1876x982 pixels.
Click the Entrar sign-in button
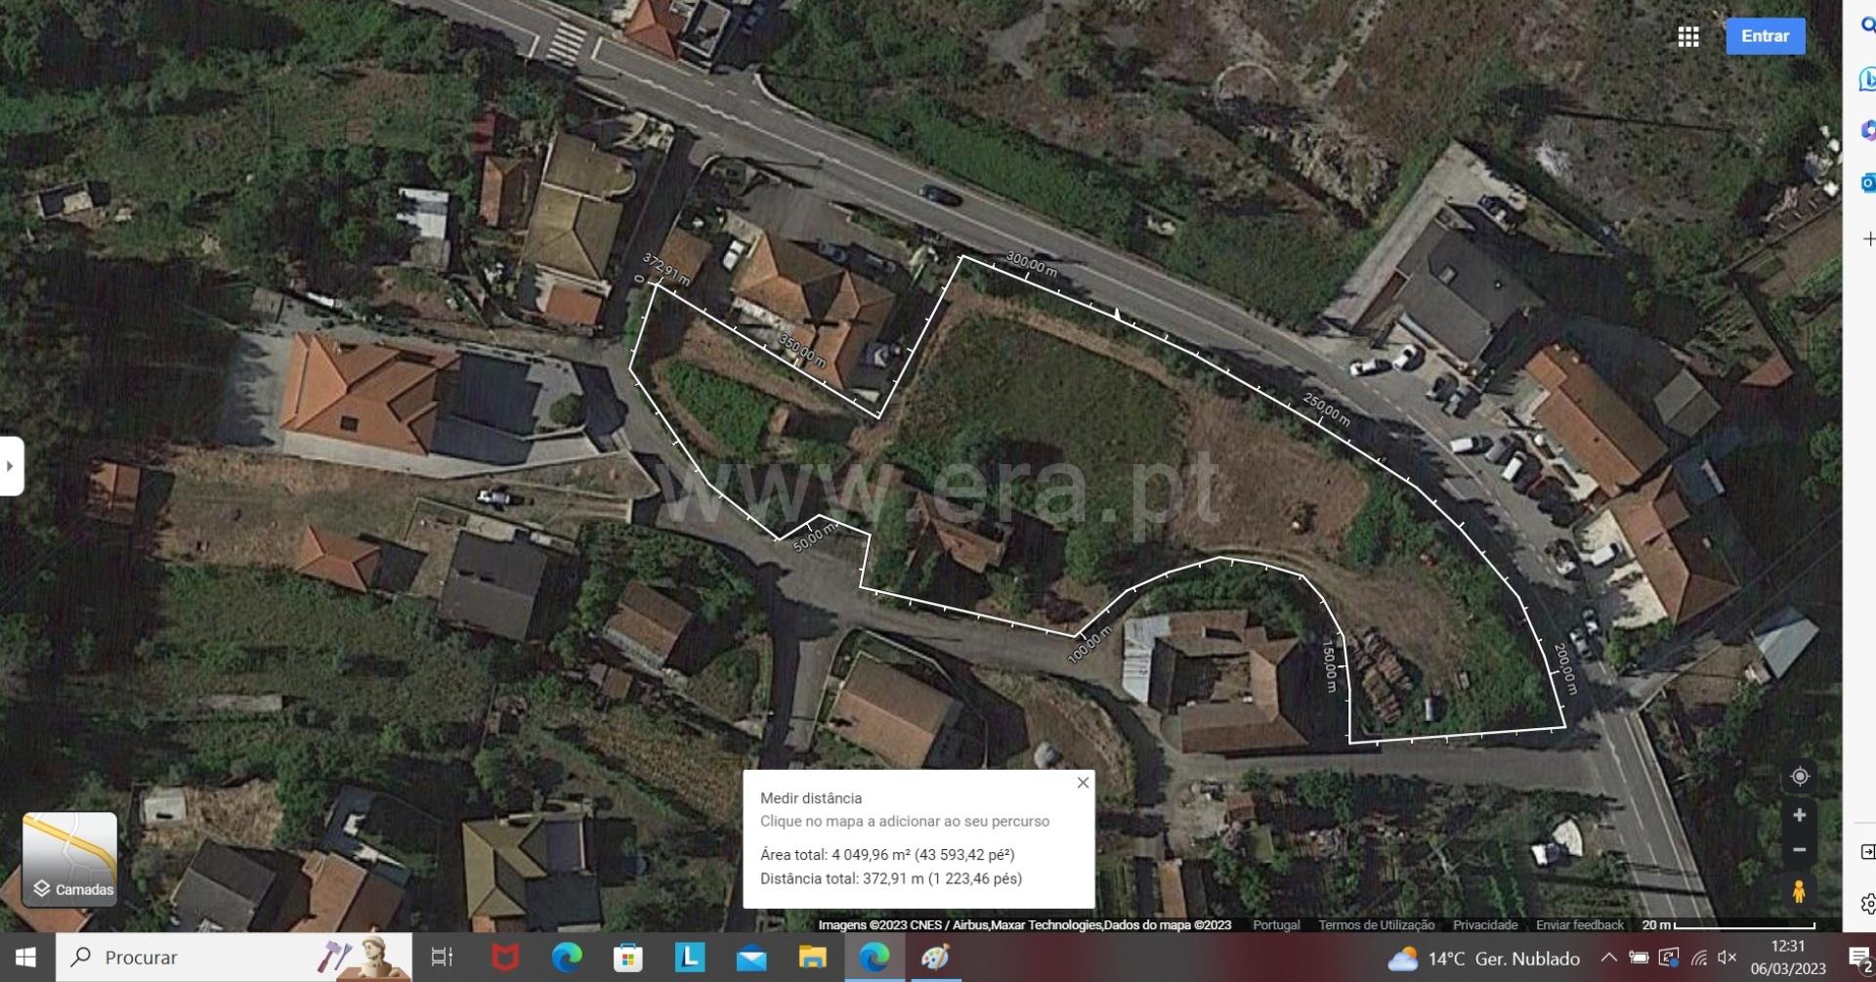point(1765,36)
